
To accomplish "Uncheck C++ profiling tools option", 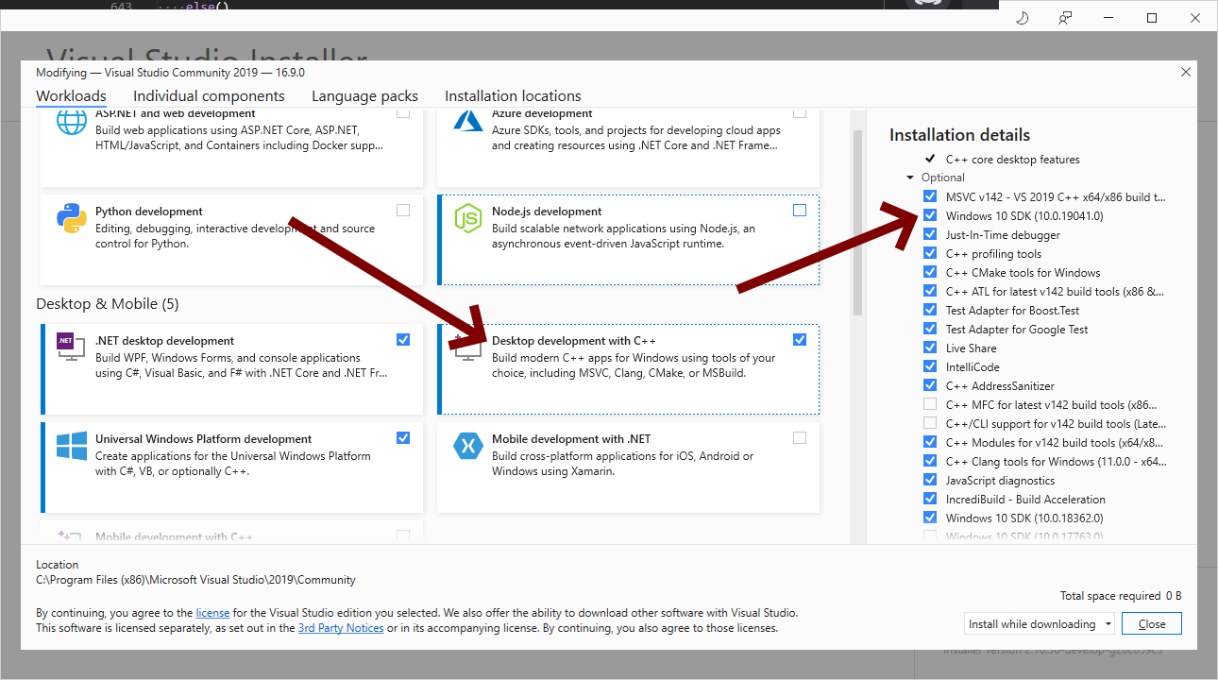I will pyautogui.click(x=930, y=253).
